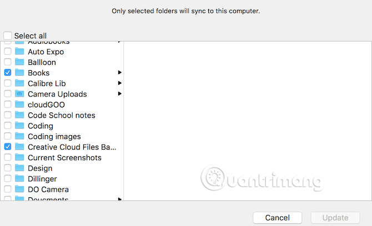Click the DO Camera folder icon
Screen dimensions: 372x226
pyautogui.click(x=19, y=189)
